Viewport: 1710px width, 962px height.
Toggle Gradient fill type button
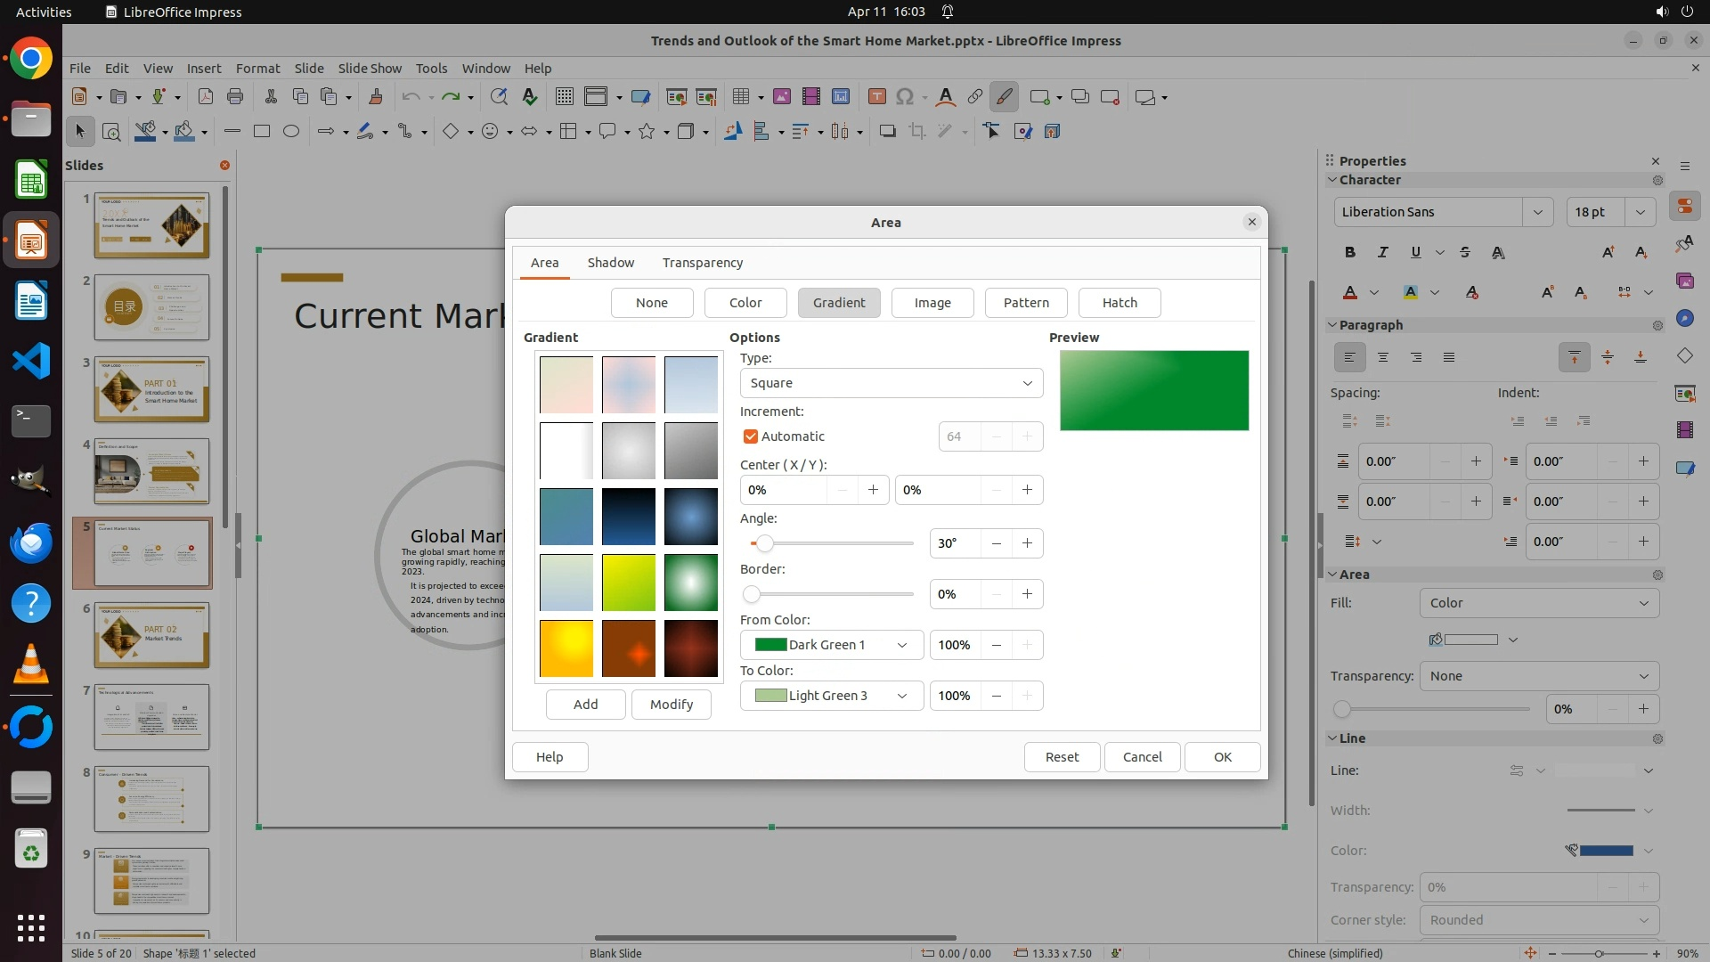838,303
